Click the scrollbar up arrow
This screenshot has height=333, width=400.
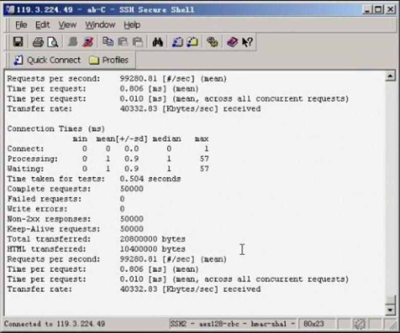[390, 76]
